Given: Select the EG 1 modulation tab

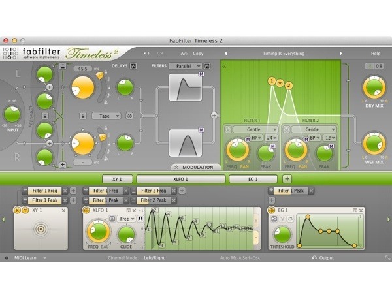Looking at the screenshot, I should click(253, 179).
